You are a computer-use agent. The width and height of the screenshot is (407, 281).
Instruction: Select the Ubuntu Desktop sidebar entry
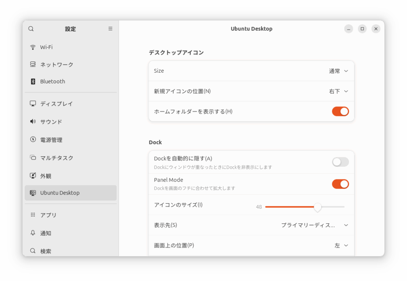coord(71,193)
